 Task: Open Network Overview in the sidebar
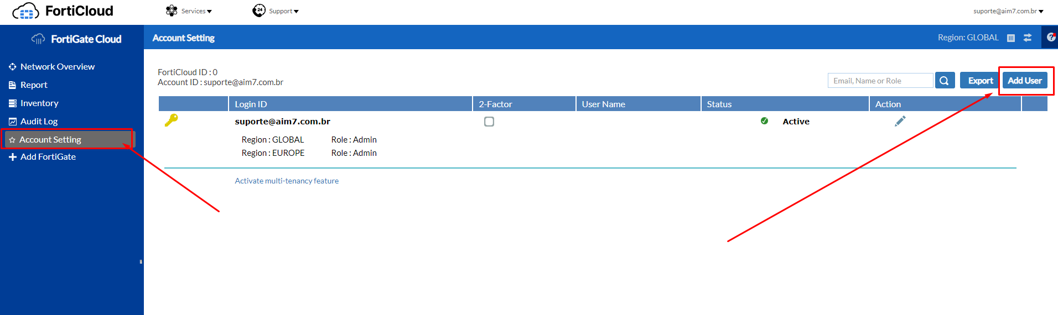pyautogui.click(x=58, y=66)
